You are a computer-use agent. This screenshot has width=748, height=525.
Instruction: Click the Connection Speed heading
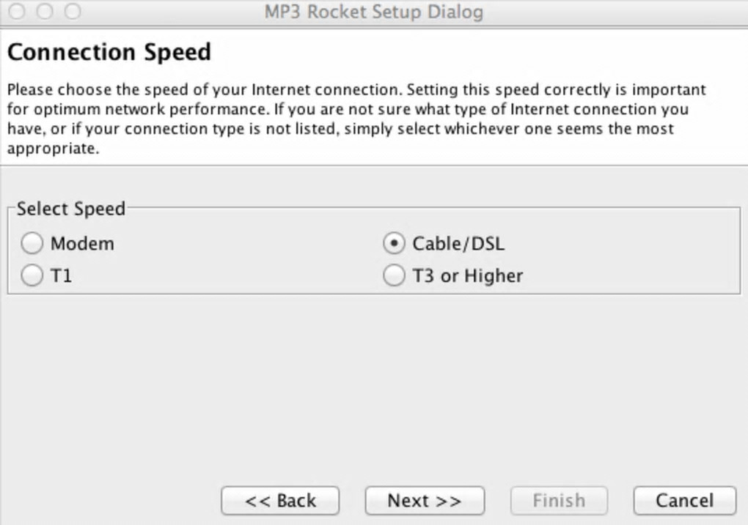point(109,53)
